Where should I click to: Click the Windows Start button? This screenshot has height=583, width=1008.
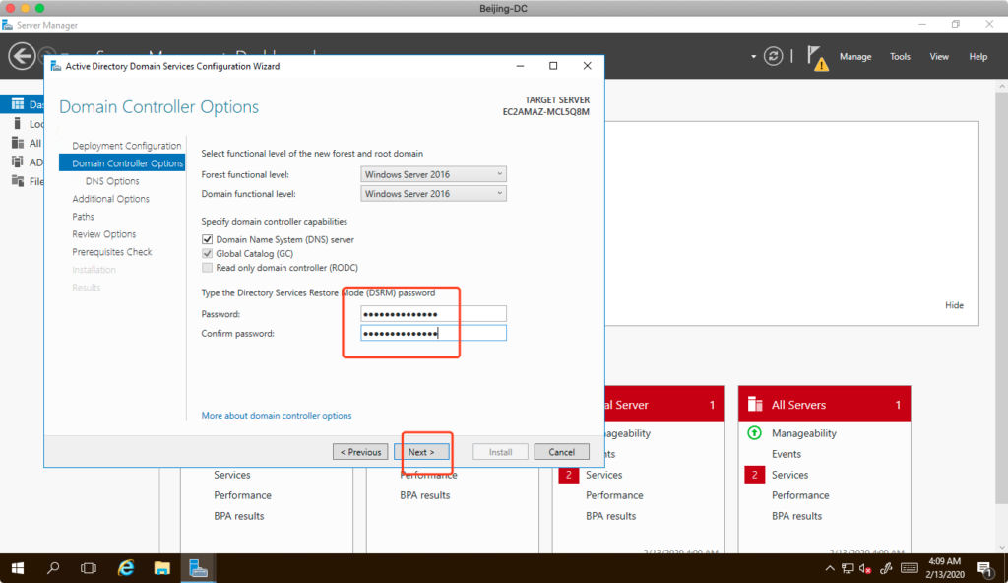pos(18,568)
